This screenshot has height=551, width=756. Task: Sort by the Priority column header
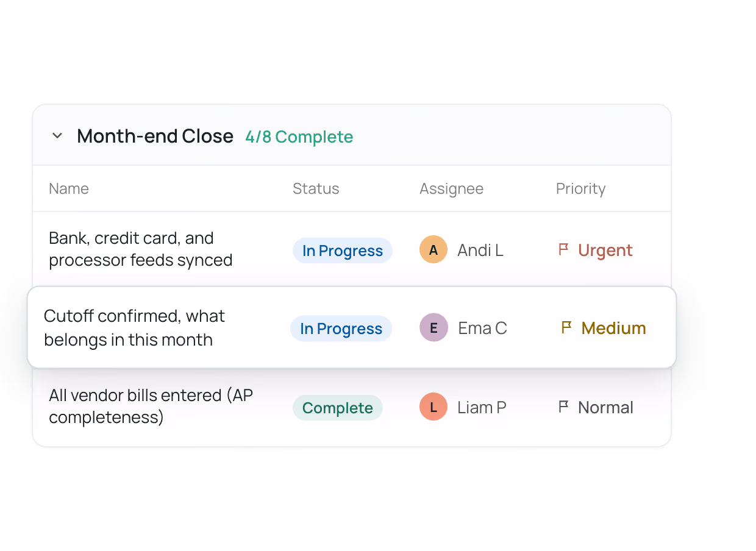[580, 189]
